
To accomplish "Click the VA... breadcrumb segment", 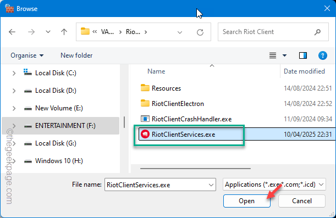I will pos(107,32).
